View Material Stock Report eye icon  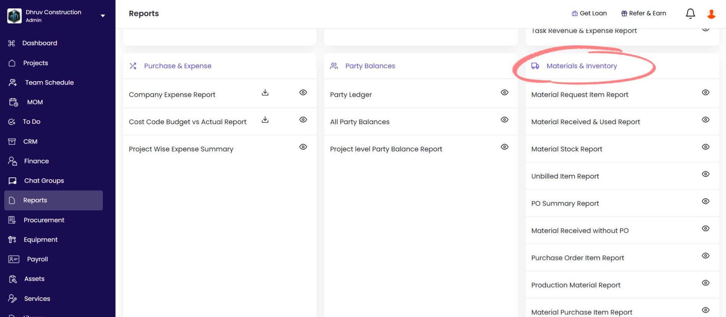tap(706, 147)
